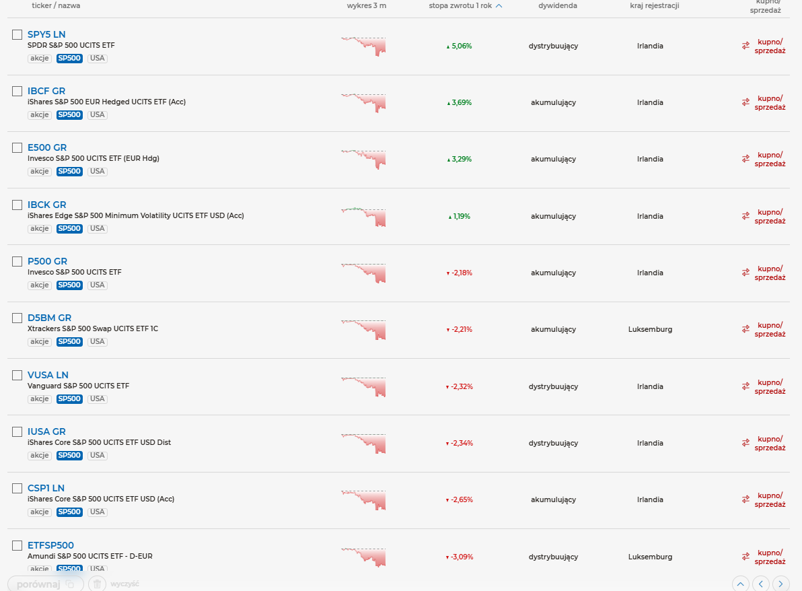Click the buy/sell arrows icon for IBCK GR
The height and width of the screenshot is (591, 802).
(745, 216)
